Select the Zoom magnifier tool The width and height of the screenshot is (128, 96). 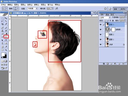[x=6, y=50]
